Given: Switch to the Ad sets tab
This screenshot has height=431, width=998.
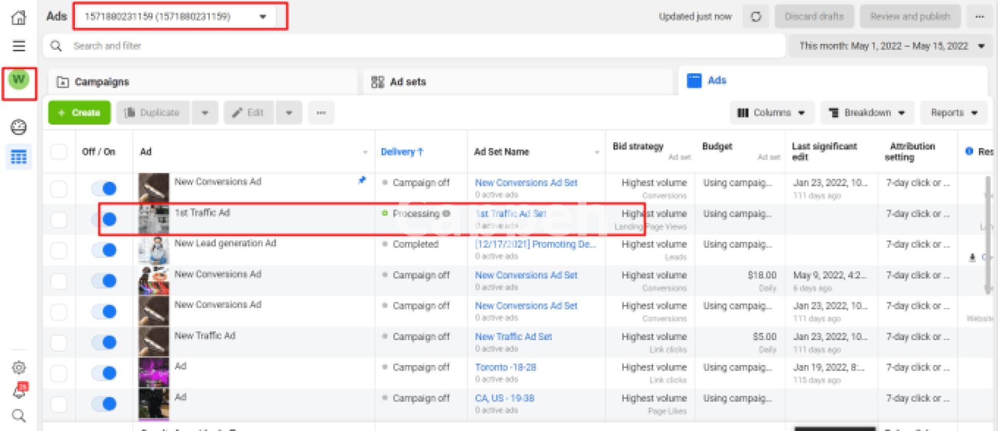Looking at the screenshot, I should click(408, 82).
